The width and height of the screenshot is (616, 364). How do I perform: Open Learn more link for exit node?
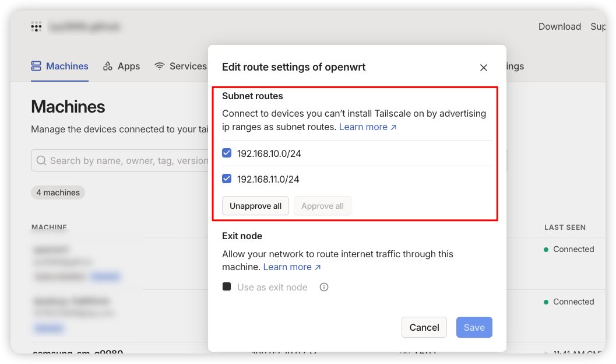(292, 267)
